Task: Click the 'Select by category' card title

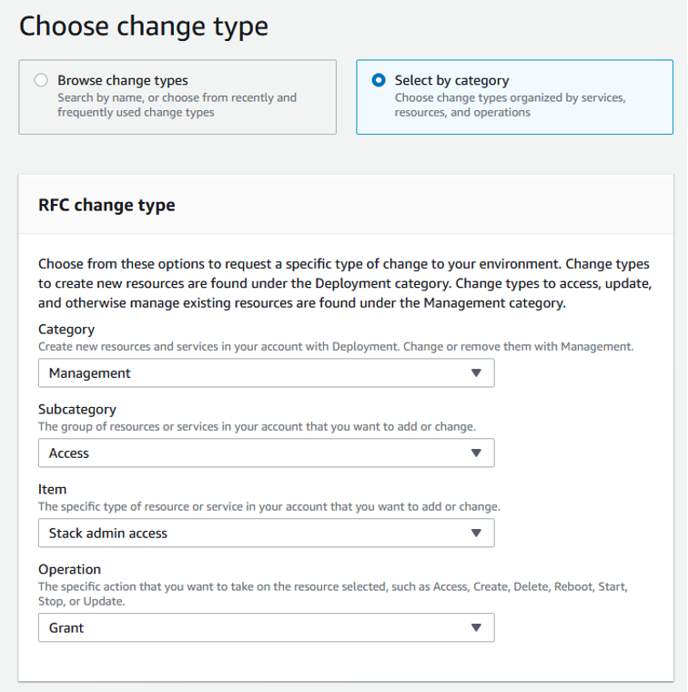Action: click(x=451, y=80)
